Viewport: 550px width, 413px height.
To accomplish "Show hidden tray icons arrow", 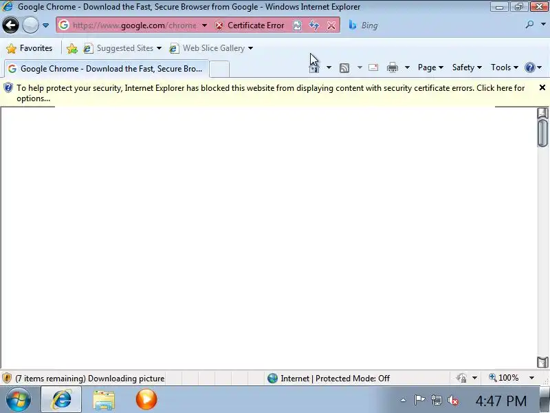I will 404,400.
